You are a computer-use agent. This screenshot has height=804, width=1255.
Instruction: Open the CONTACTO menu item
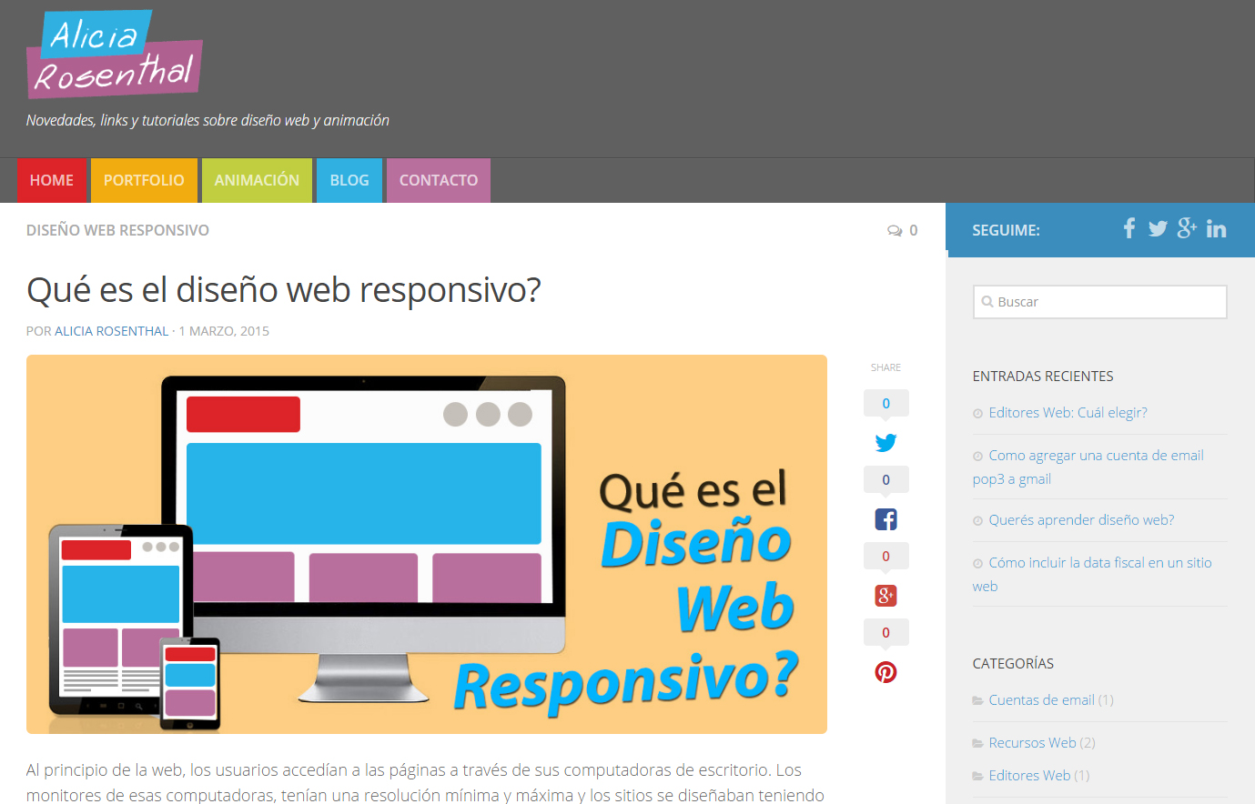439,180
